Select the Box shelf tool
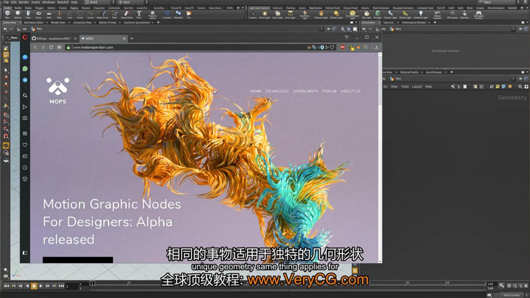This screenshot has height=298, width=530. (x=7, y=14)
